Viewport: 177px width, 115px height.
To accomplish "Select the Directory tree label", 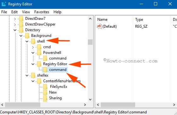I will click(33, 30).
